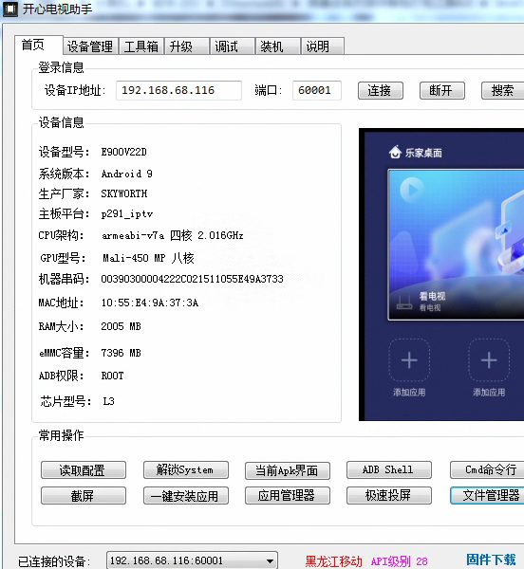
Task: Click the 乐家桌面 home icon in preview
Action: pos(395,153)
